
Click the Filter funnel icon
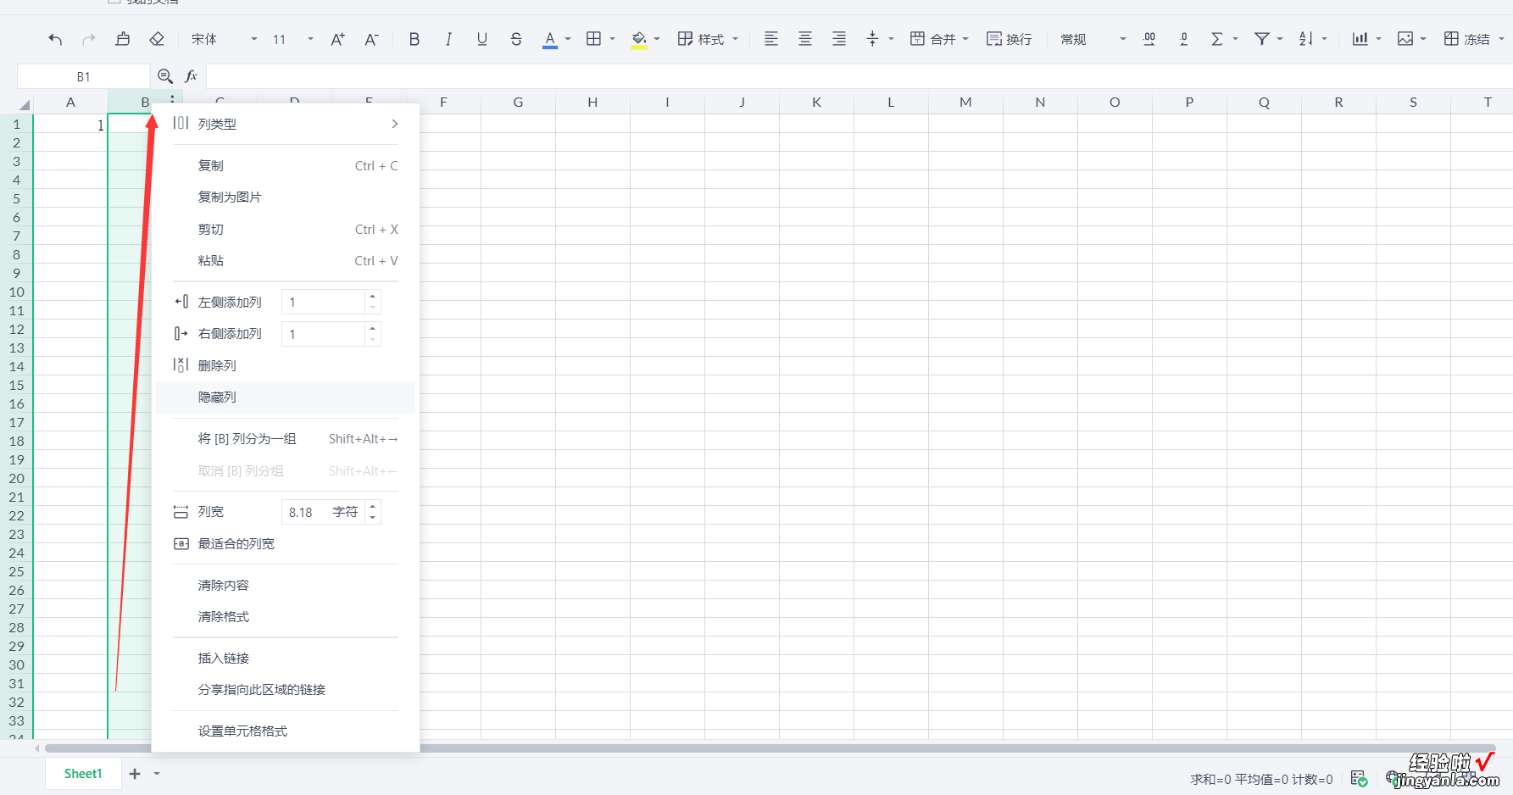click(1262, 39)
